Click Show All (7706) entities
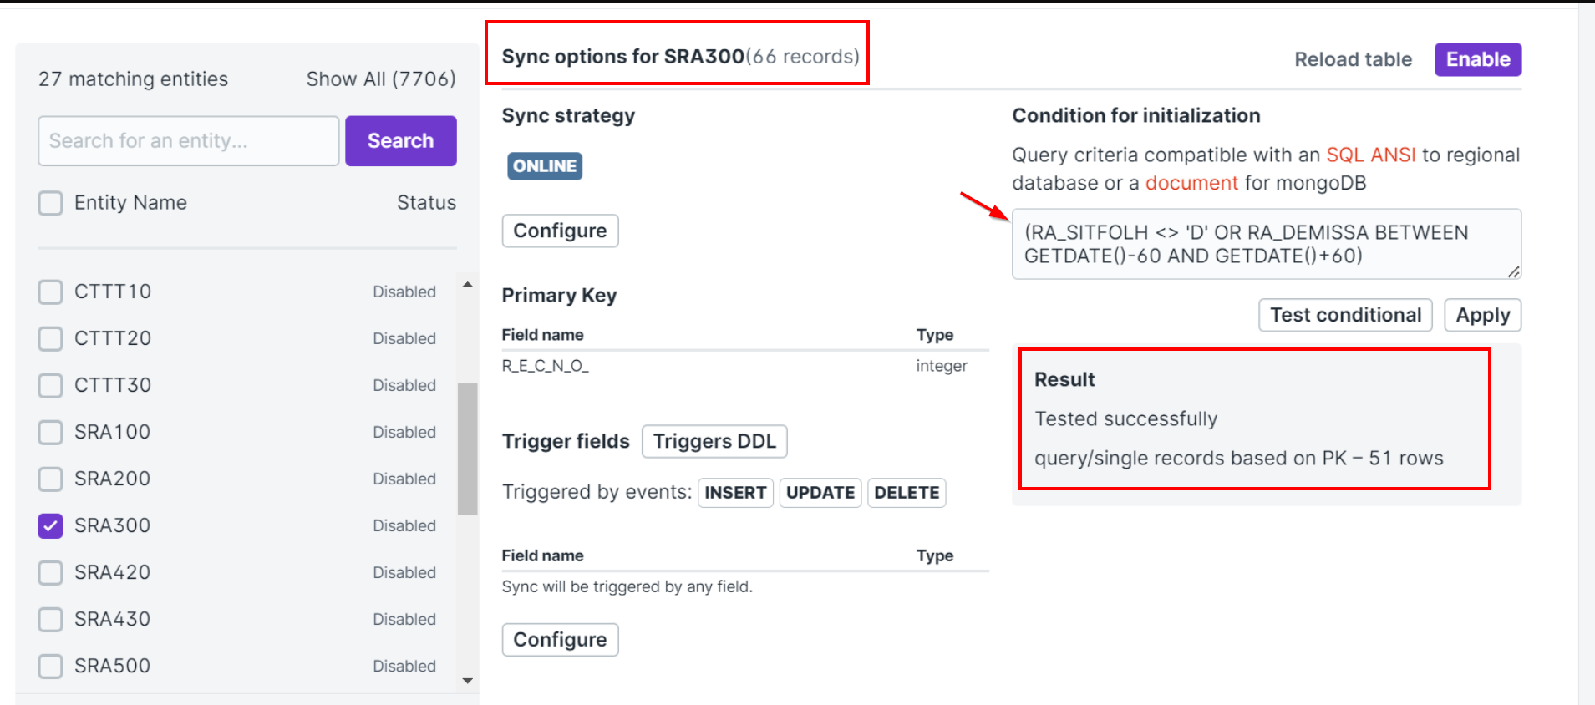Image resolution: width=1595 pixels, height=705 pixels. (x=381, y=79)
